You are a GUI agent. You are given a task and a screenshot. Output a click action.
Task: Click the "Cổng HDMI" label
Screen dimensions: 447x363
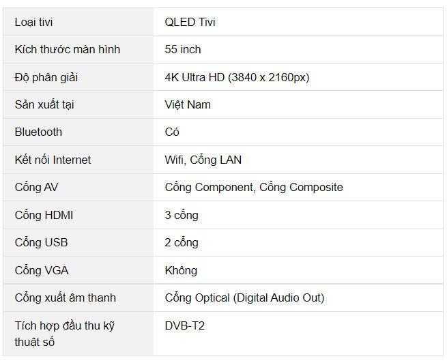[44, 215]
